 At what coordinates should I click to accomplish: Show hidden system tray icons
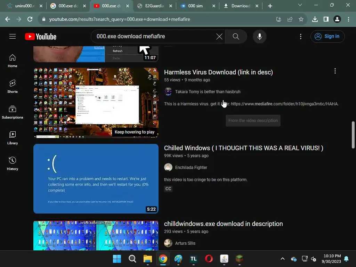[x=282, y=259]
